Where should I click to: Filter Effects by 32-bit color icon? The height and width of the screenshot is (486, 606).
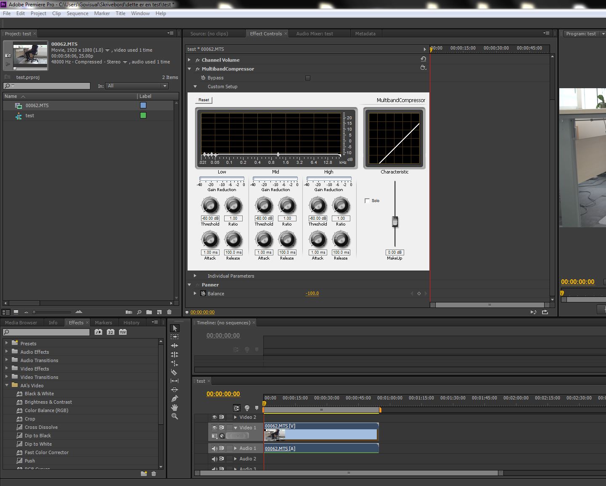(x=111, y=332)
